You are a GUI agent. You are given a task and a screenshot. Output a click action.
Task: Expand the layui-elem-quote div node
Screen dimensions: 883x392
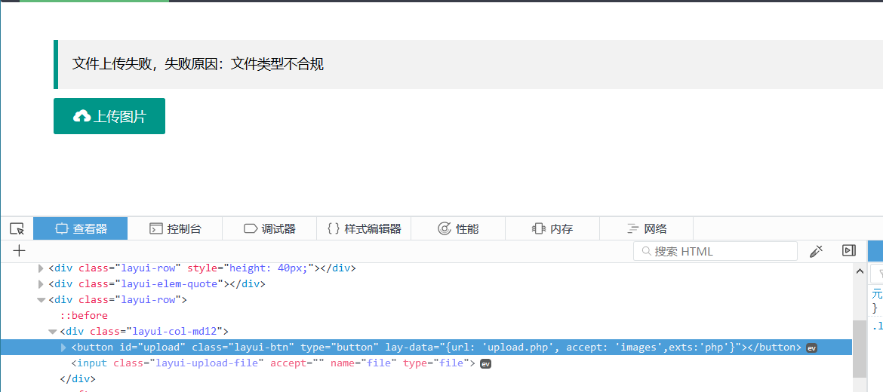(x=41, y=284)
